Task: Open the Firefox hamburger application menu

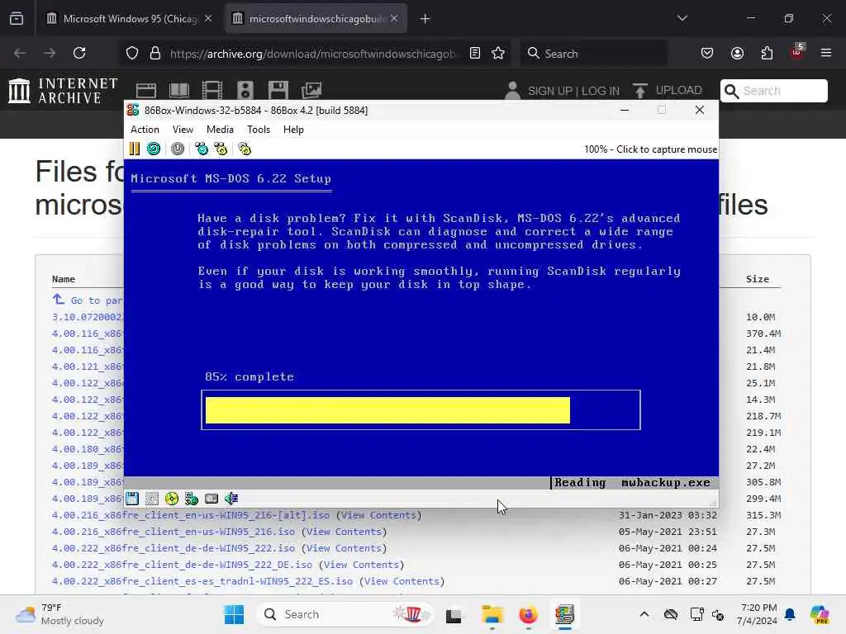Action: click(x=826, y=53)
